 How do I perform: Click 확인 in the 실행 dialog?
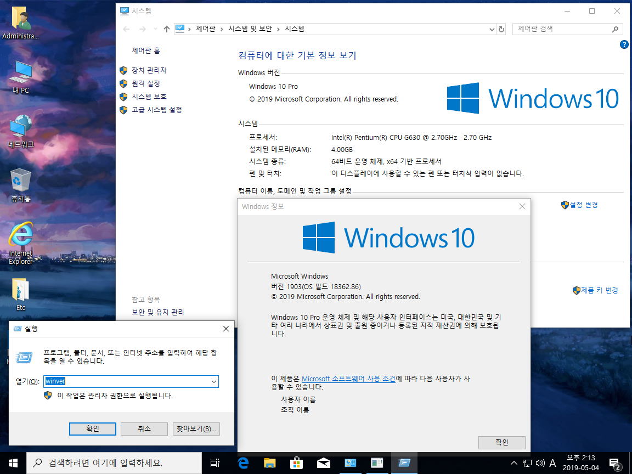tap(93, 429)
